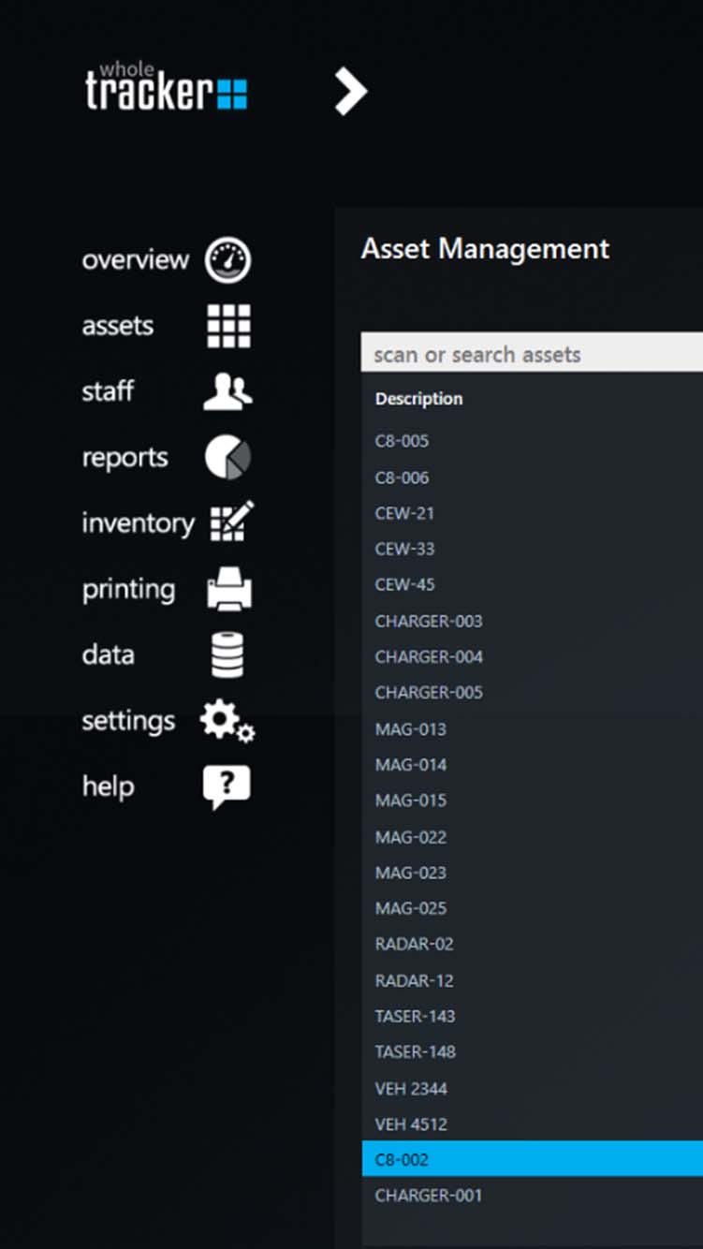Viewport: 703px width, 1249px height.
Task: Sort by the Description column header
Action: point(418,399)
